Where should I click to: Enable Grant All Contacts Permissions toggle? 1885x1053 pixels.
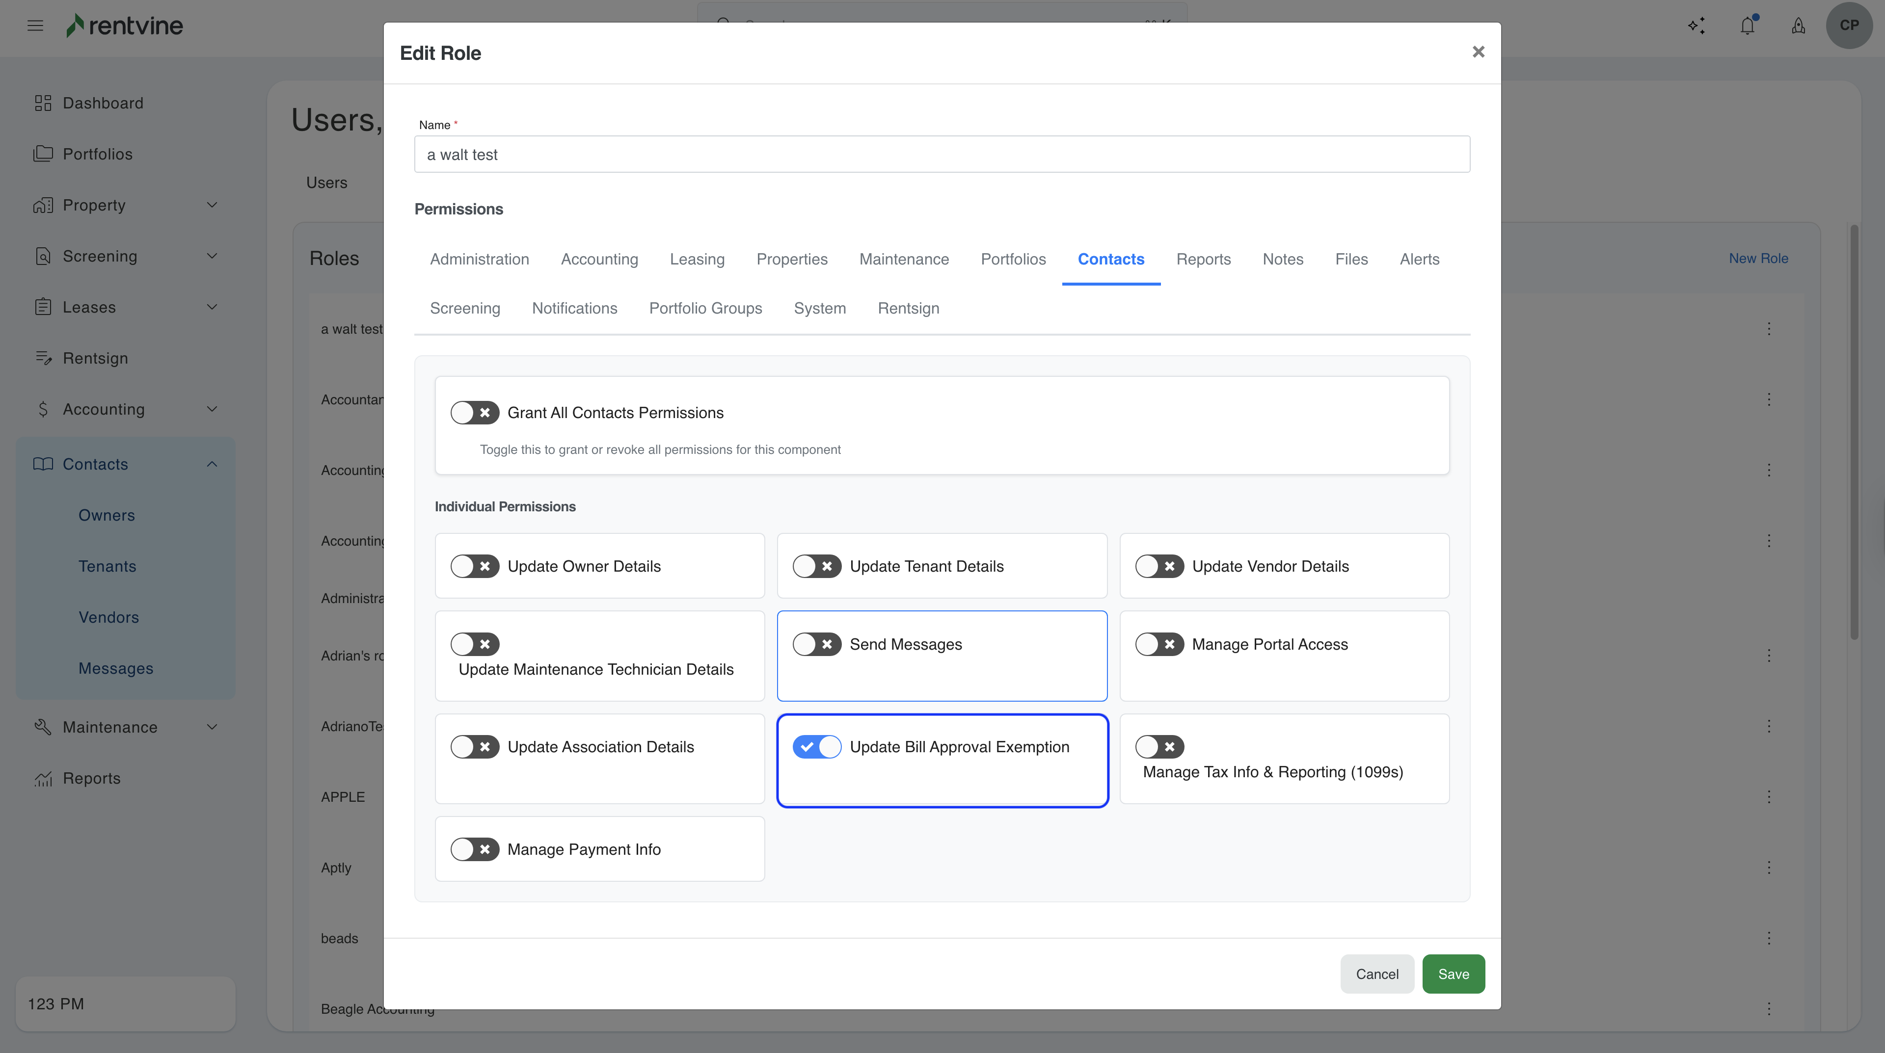click(x=474, y=413)
